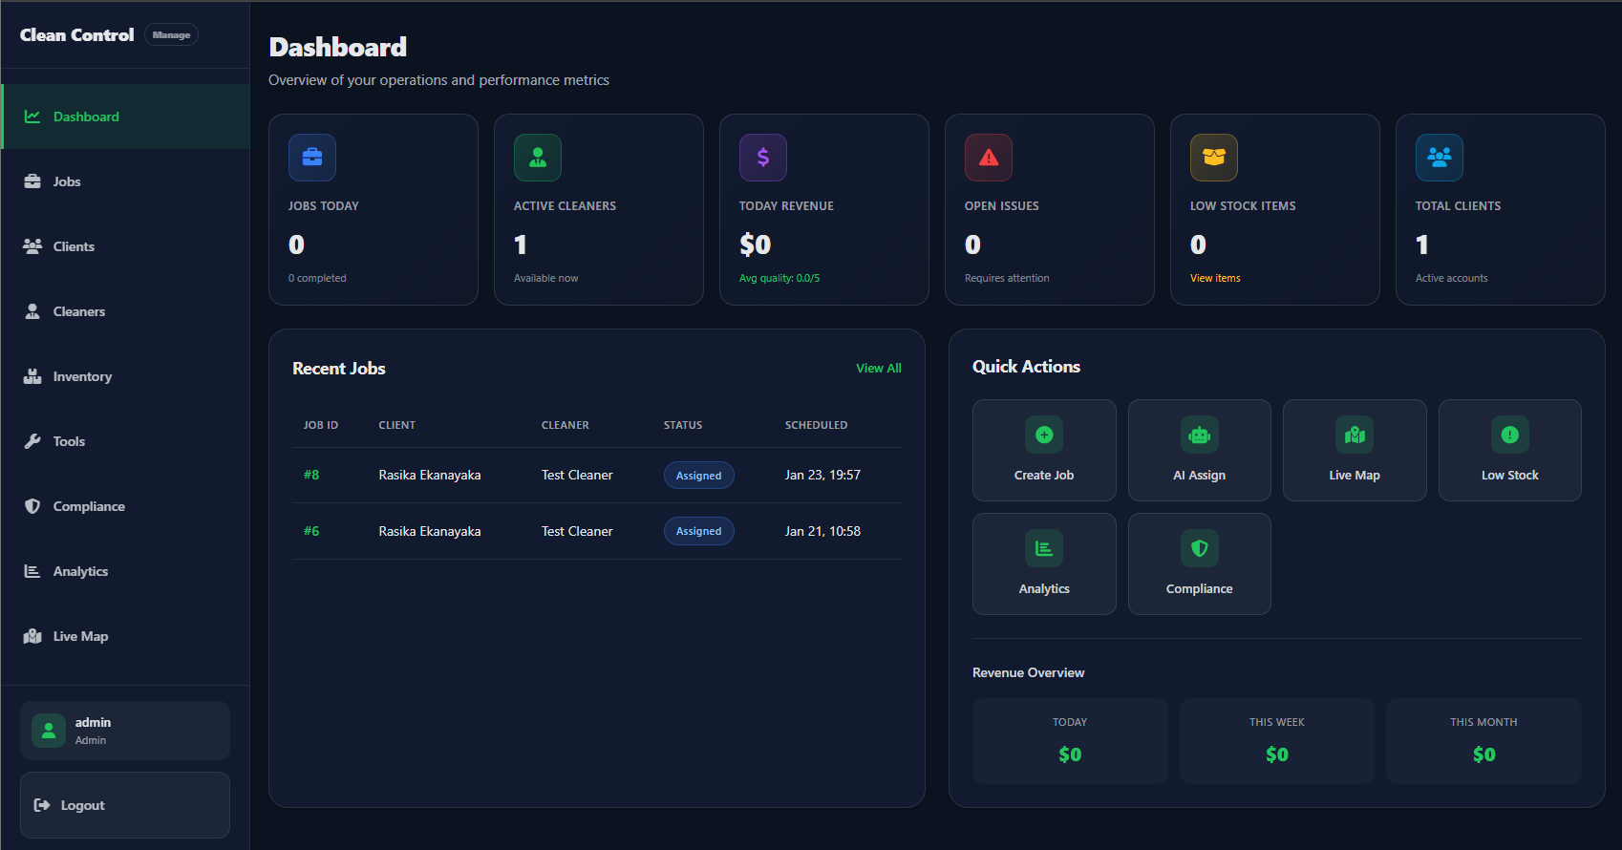Viewport: 1622px width, 850px height.
Task: Open job #8 link
Action: click(311, 475)
